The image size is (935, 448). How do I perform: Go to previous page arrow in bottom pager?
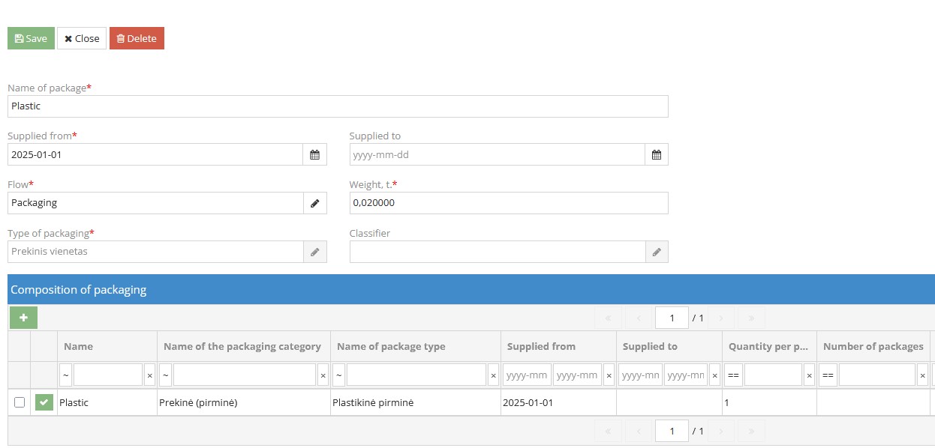pyautogui.click(x=638, y=431)
